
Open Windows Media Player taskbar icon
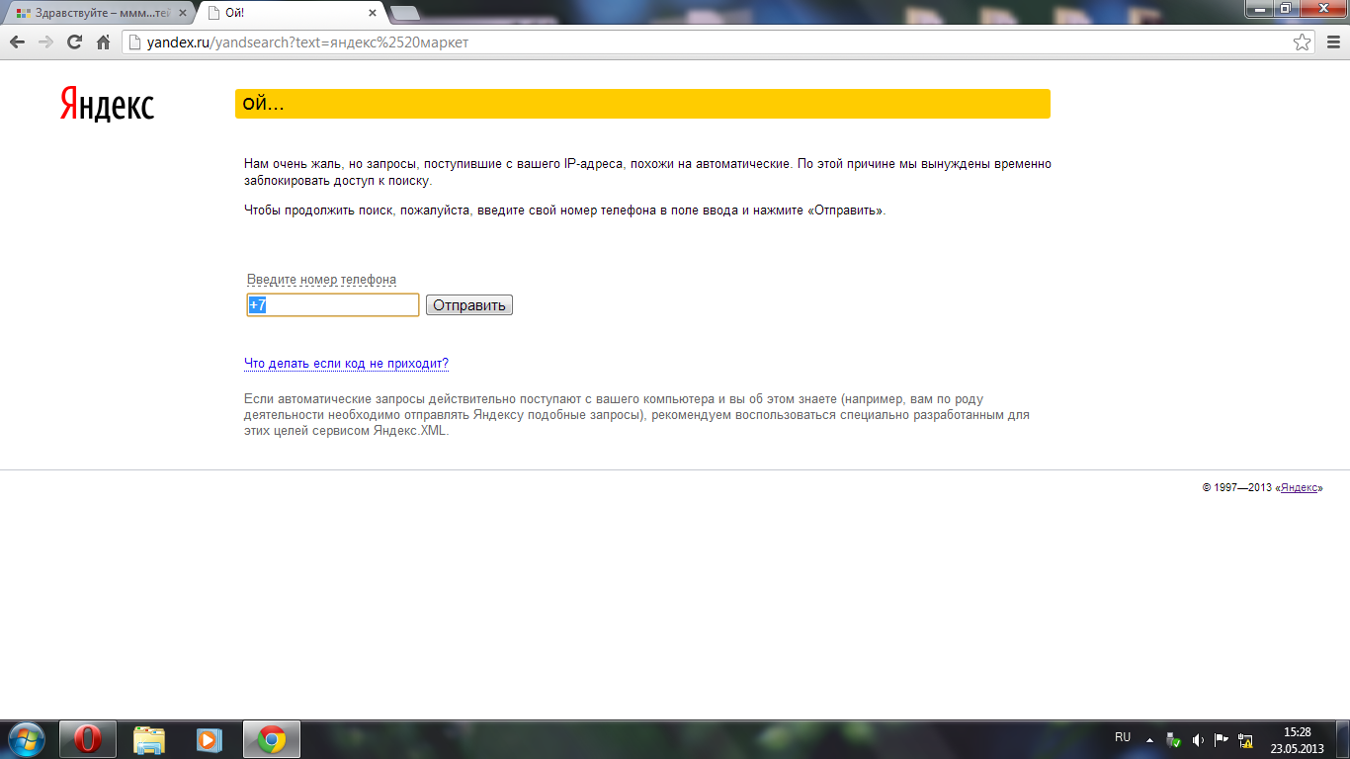pos(210,739)
